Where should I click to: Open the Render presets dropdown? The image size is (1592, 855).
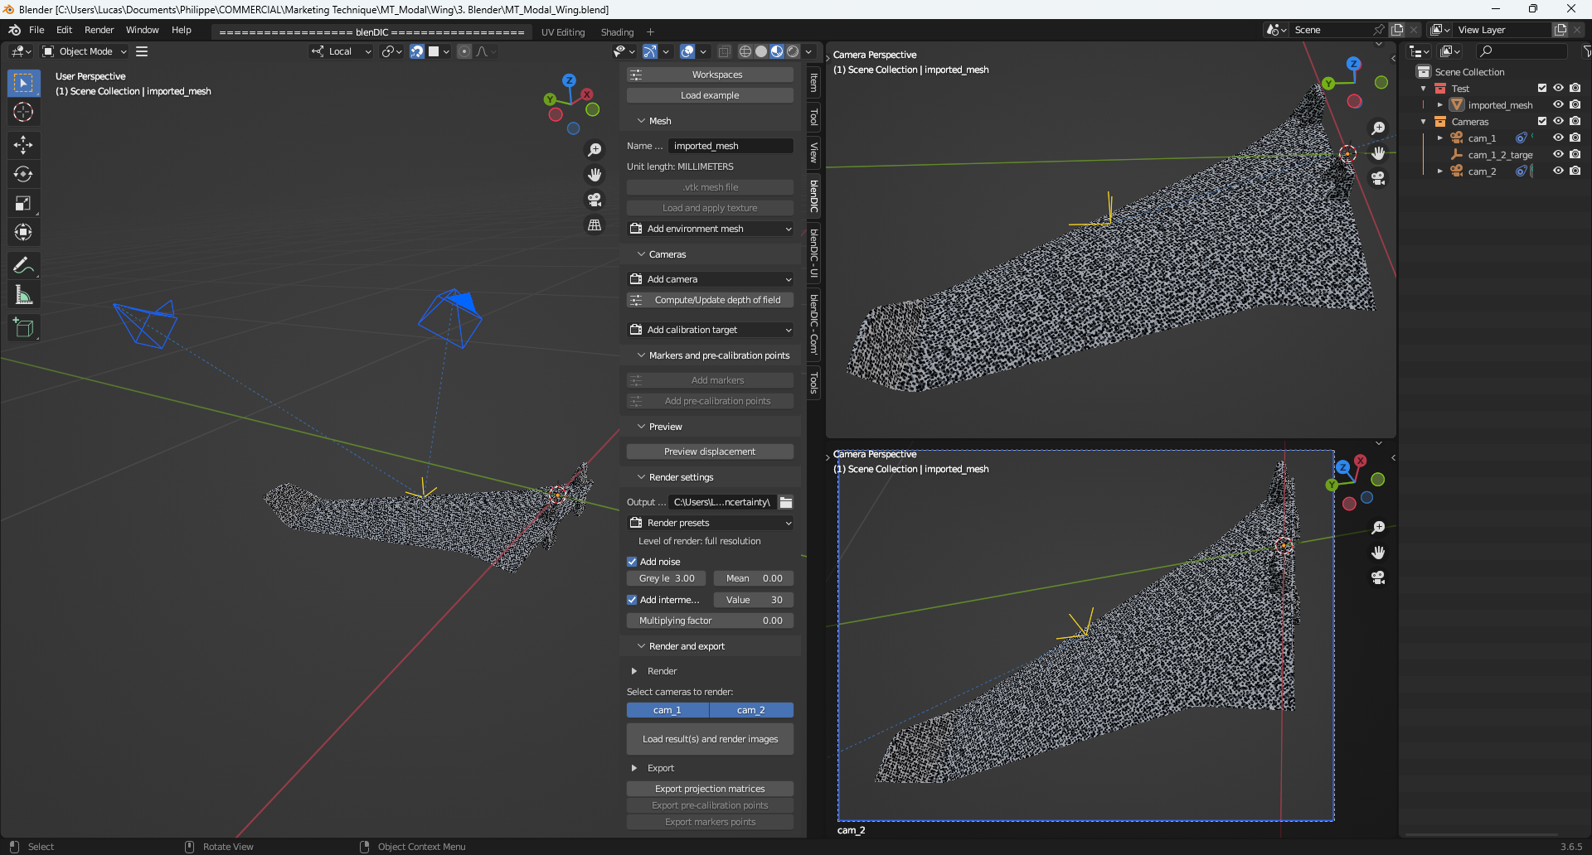[x=710, y=523]
